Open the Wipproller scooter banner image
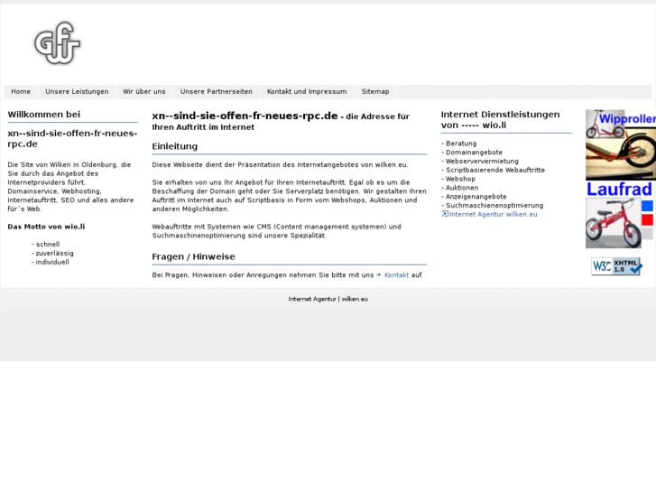Image resolution: width=656 pixels, height=492 pixels. pos(621,144)
